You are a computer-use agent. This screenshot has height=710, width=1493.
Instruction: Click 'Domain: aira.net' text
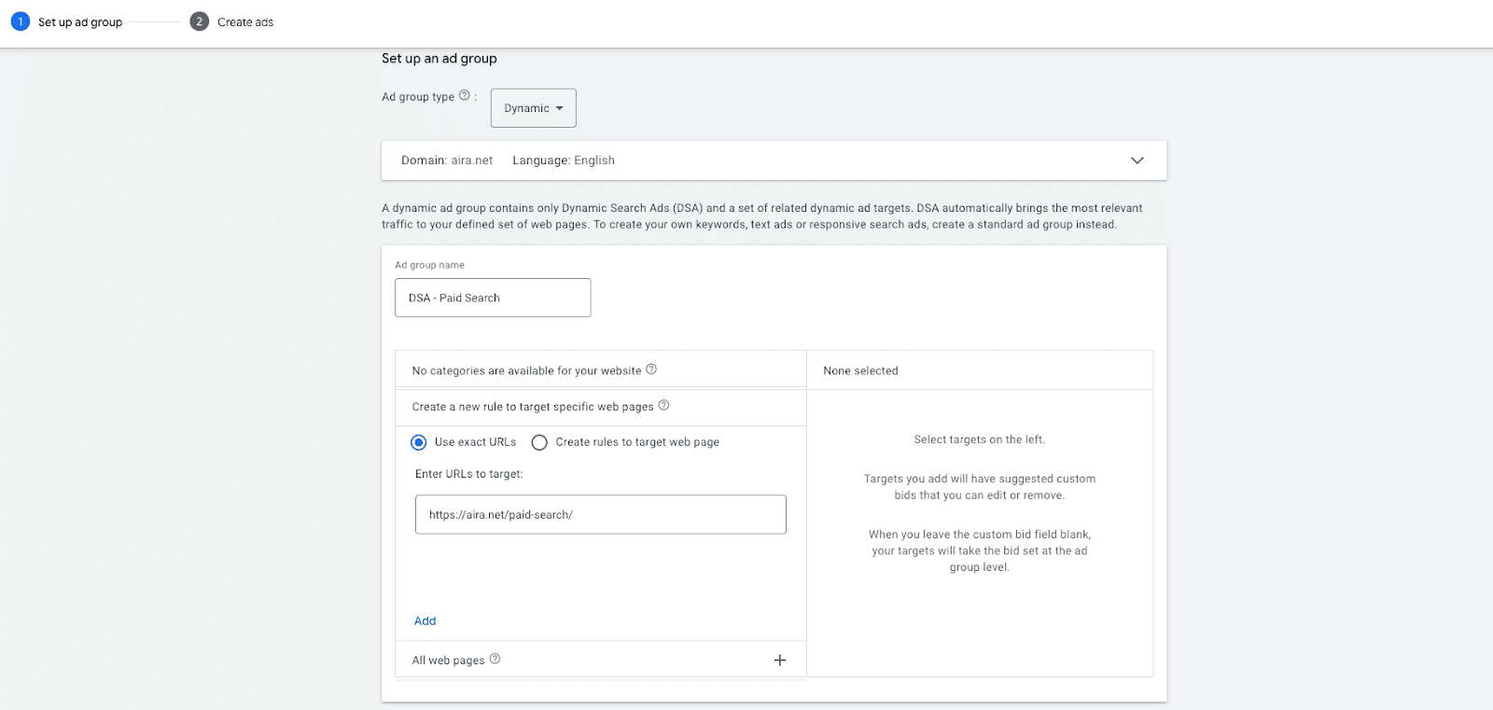coord(447,160)
